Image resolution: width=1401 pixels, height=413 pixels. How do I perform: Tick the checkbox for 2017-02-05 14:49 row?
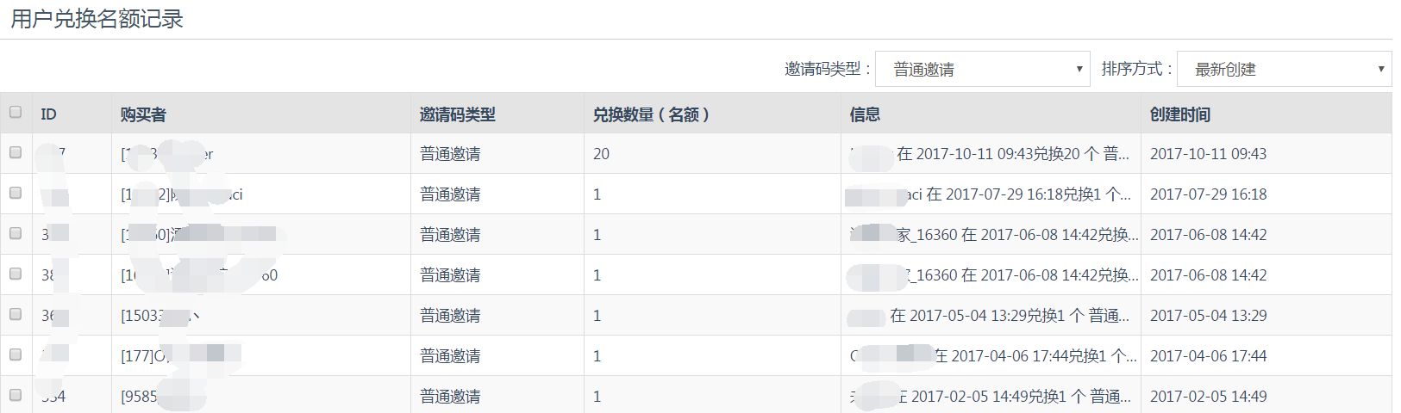[x=16, y=395]
